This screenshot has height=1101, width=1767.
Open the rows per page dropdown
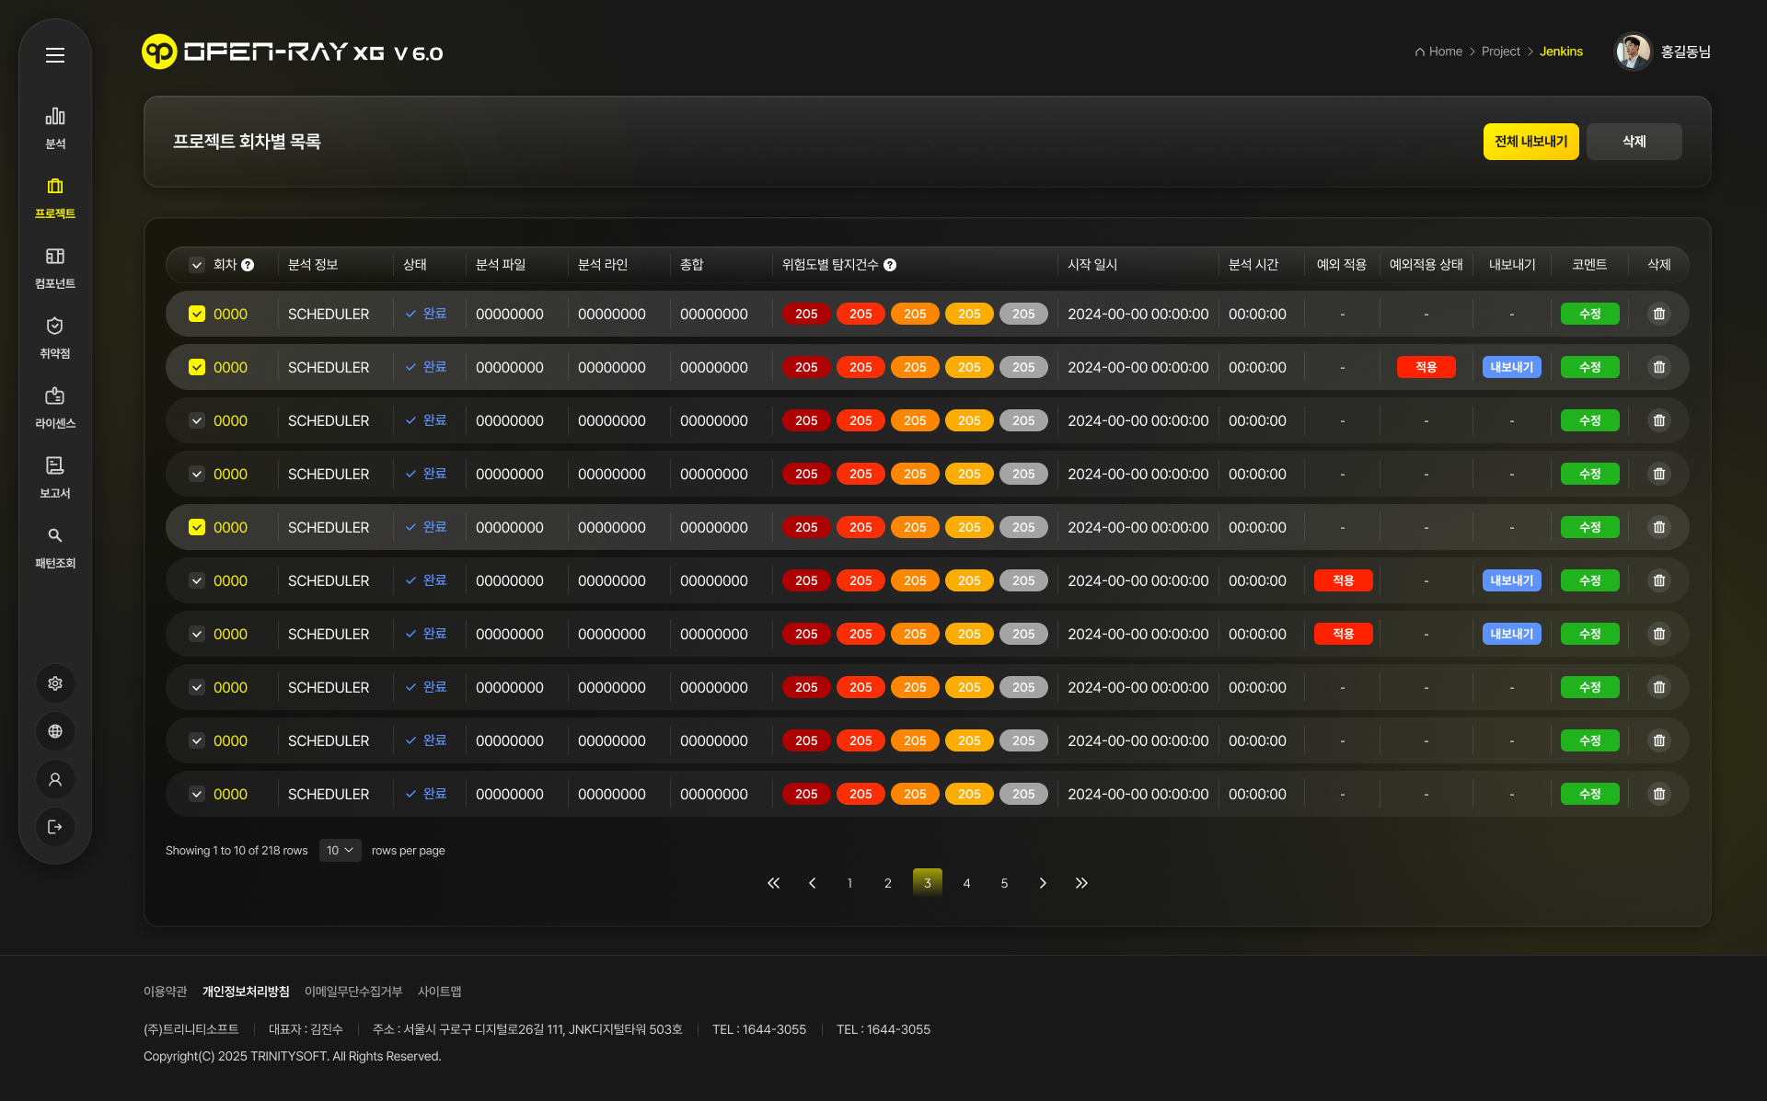pos(340,850)
